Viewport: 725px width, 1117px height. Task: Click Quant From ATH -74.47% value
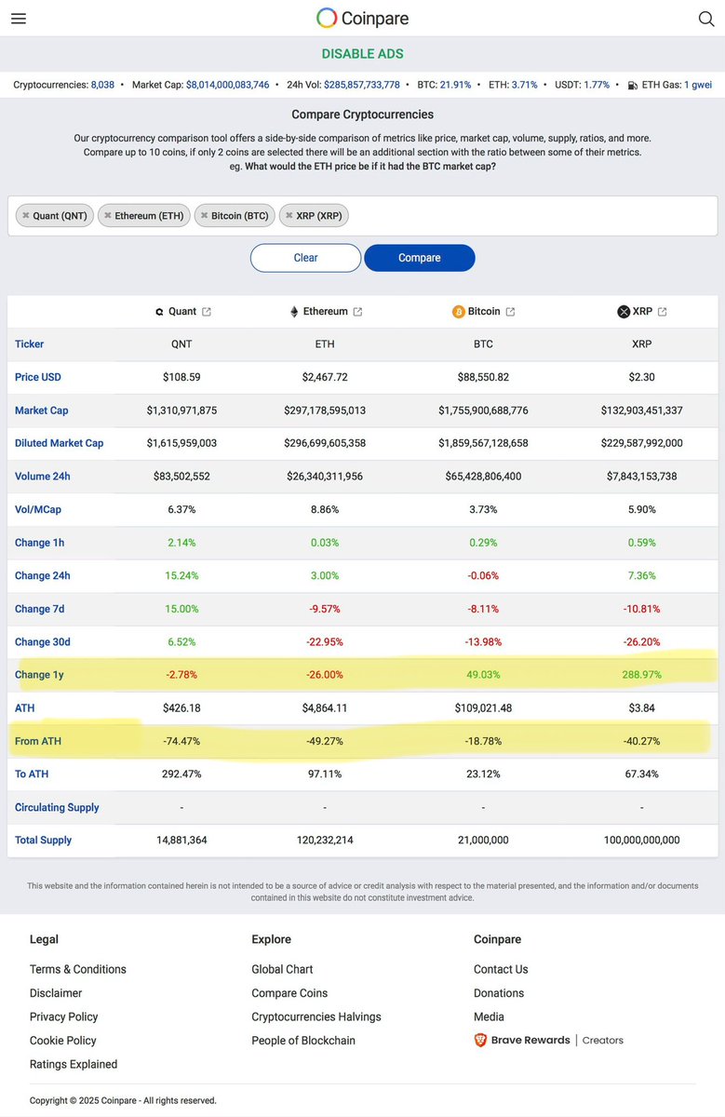point(181,741)
